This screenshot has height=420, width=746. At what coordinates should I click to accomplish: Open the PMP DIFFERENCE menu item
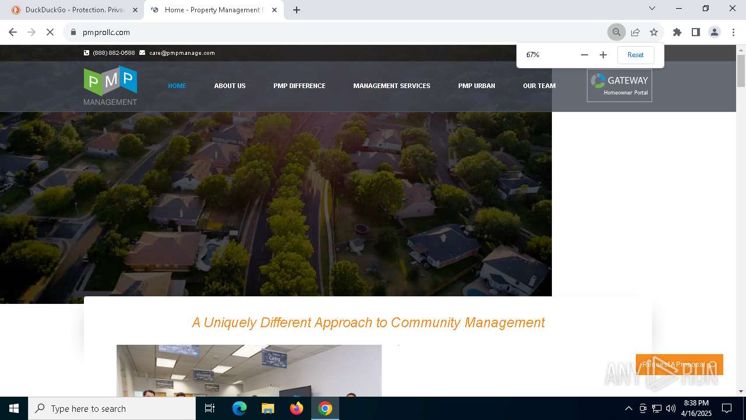click(300, 86)
